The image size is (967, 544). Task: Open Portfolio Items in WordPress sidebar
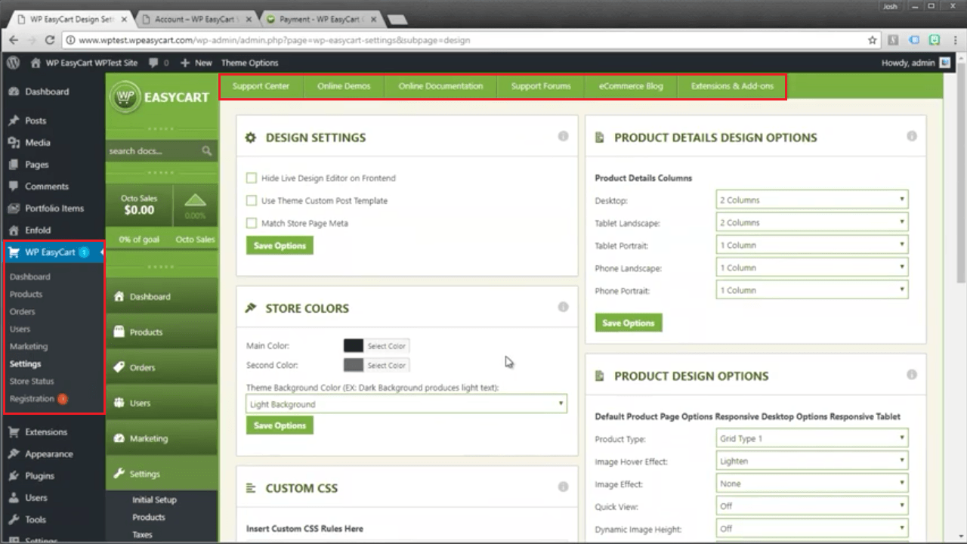pos(53,209)
